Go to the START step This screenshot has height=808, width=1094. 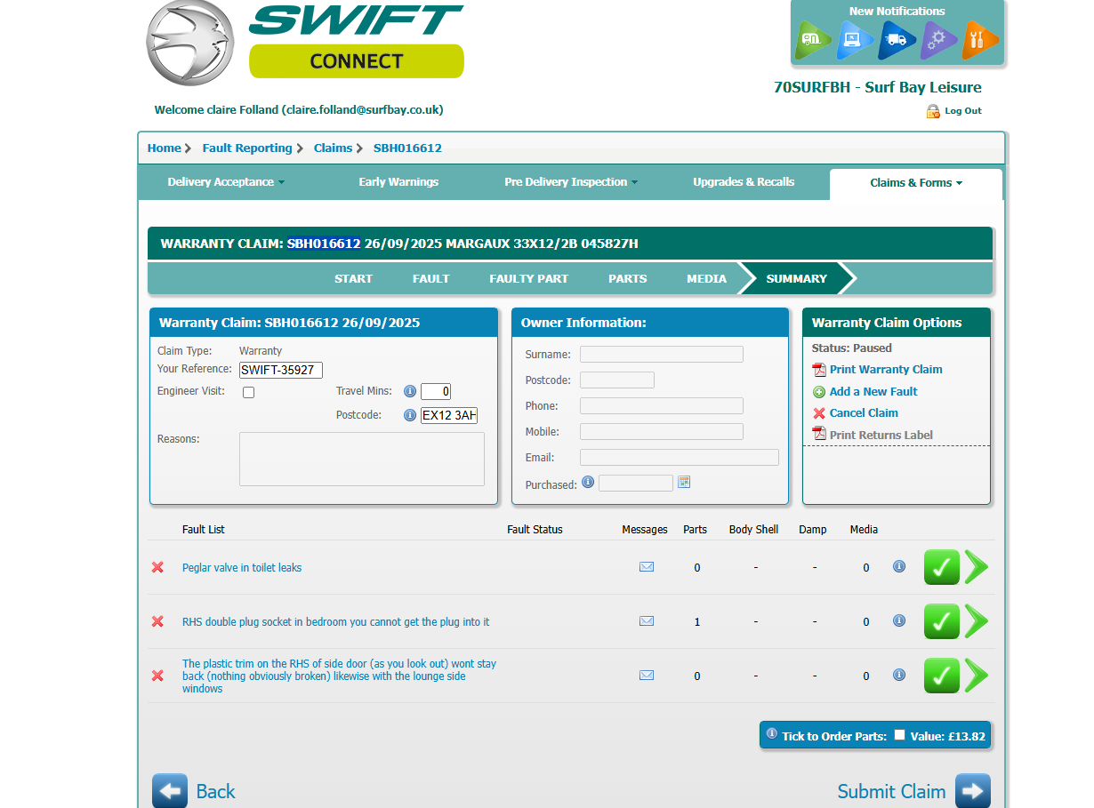pos(353,278)
